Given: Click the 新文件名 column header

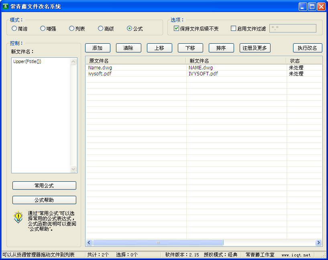Looking at the screenshot, I should [x=236, y=61].
